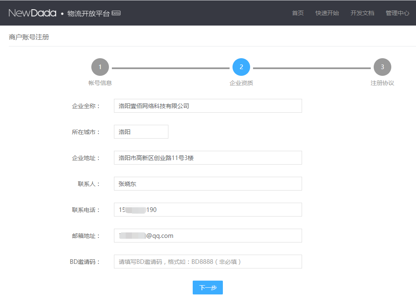
Task: Click step 2 circle 企业资质
Action: pyautogui.click(x=241, y=67)
